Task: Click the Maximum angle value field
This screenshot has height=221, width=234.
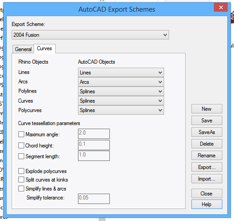Action: coord(94,134)
